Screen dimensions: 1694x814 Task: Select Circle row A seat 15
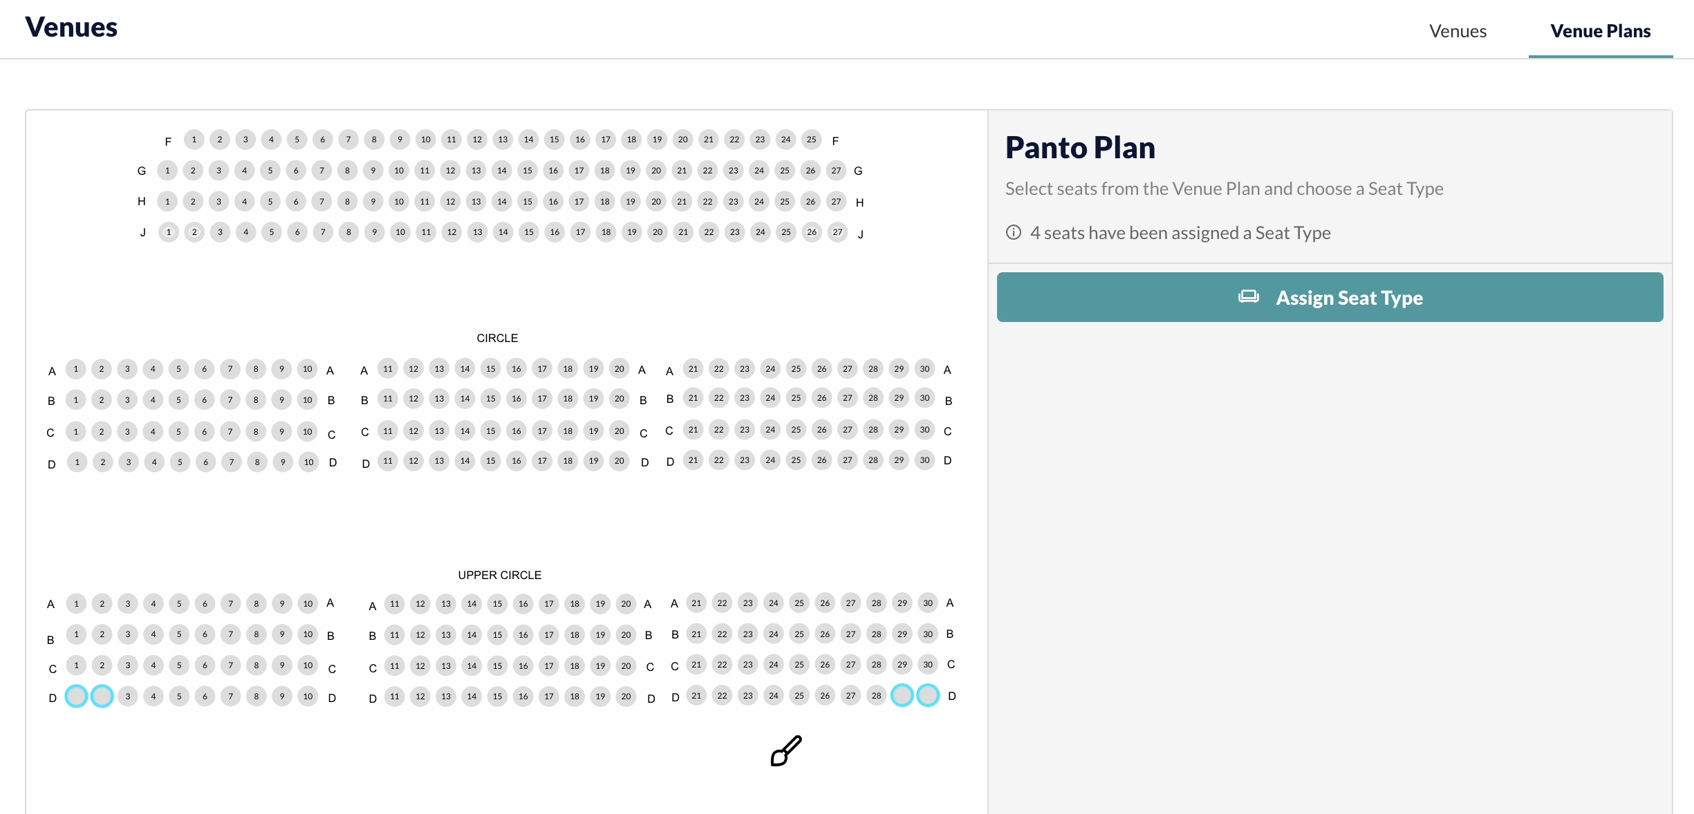[x=490, y=369]
